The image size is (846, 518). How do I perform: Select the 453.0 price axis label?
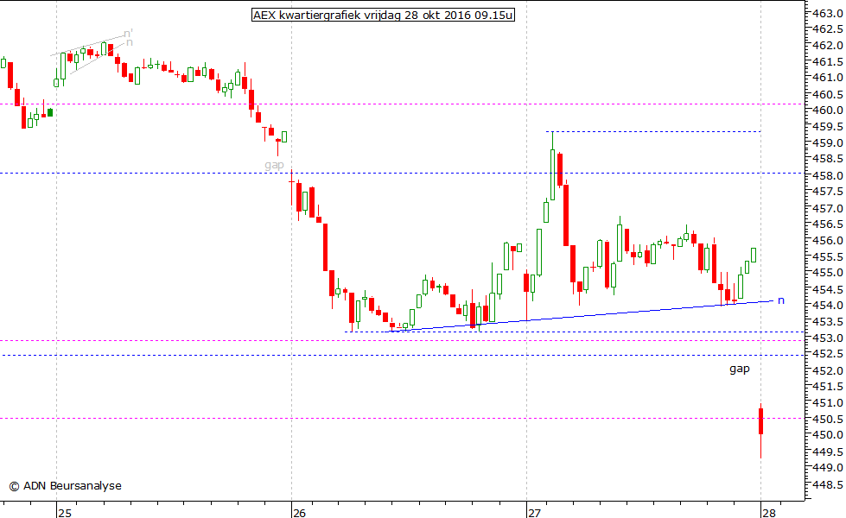click(828, 338)
